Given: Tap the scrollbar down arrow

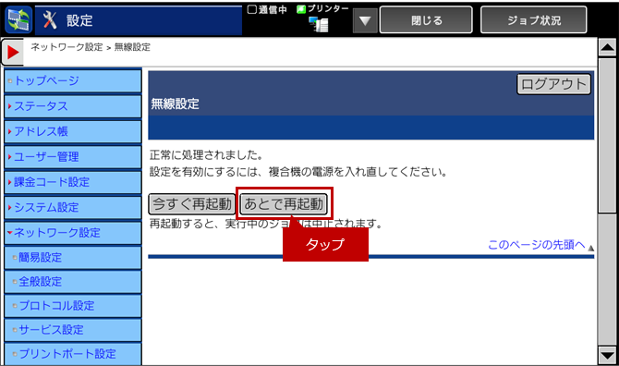Looking at the screenshot, I should [x=607, y=355].
